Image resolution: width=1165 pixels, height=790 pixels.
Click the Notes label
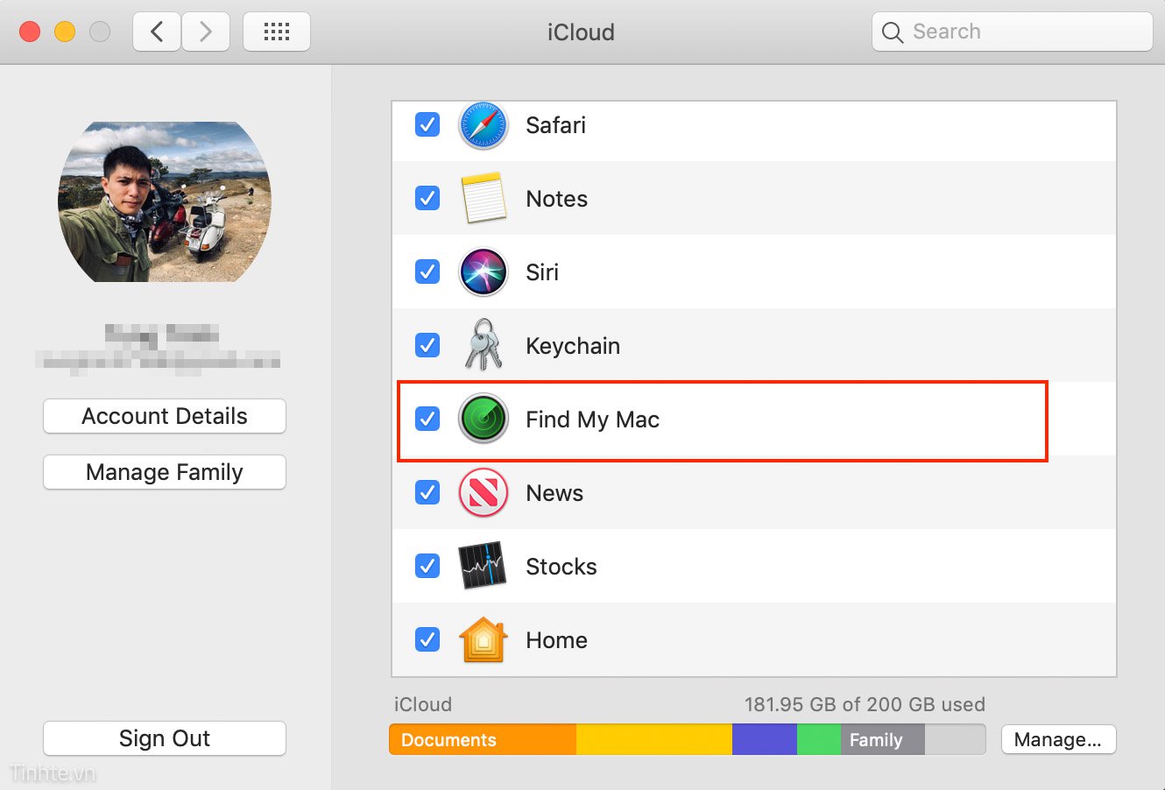click(x=556, y=199)
